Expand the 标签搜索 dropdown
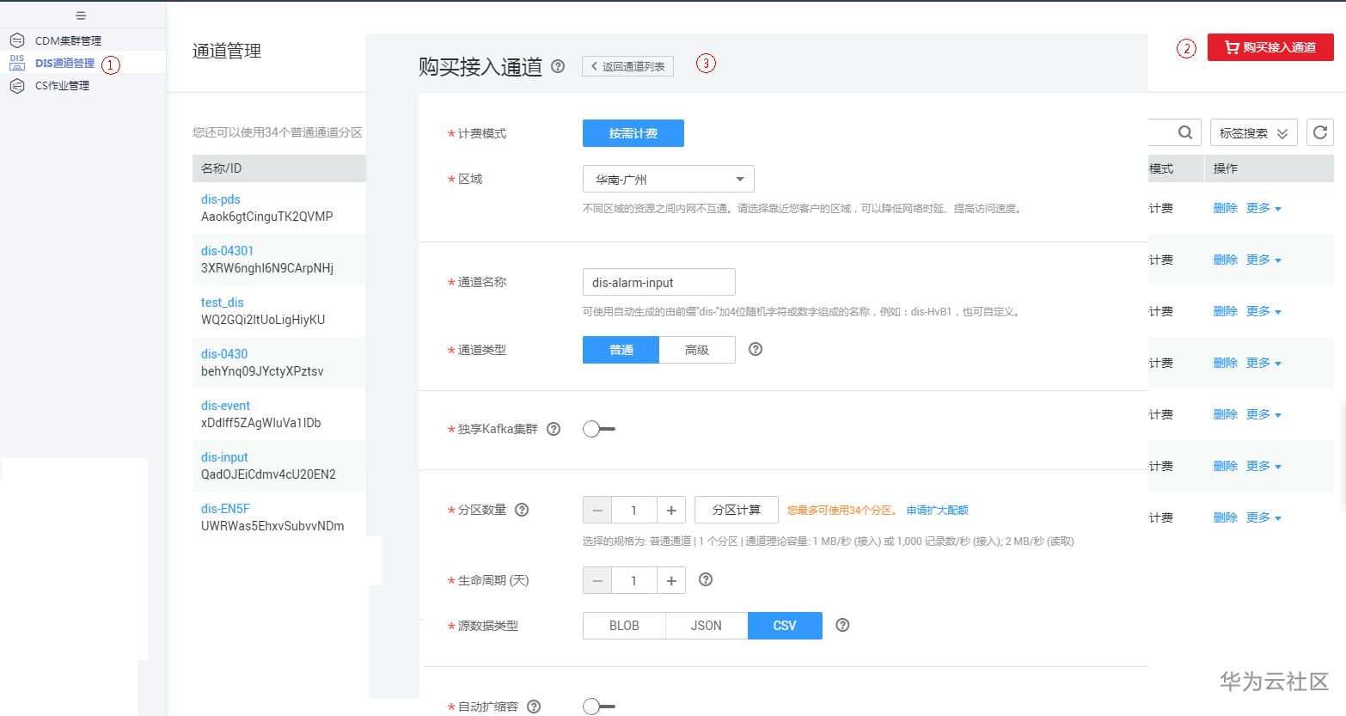 coord(1254,132)
